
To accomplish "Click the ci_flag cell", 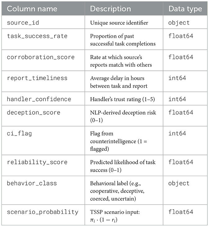I will point(18,134).
